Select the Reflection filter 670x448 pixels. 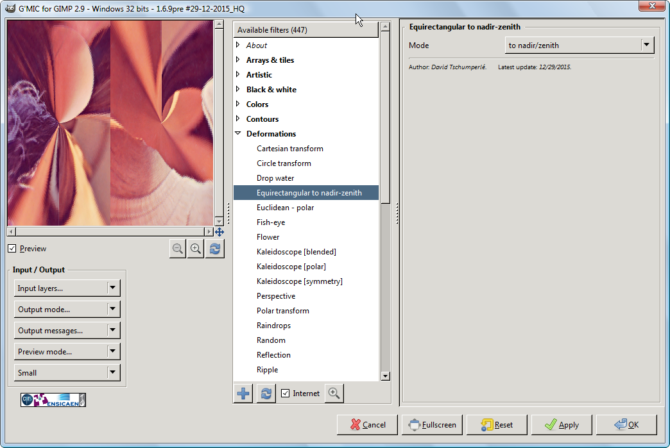(x=306, y=354)
